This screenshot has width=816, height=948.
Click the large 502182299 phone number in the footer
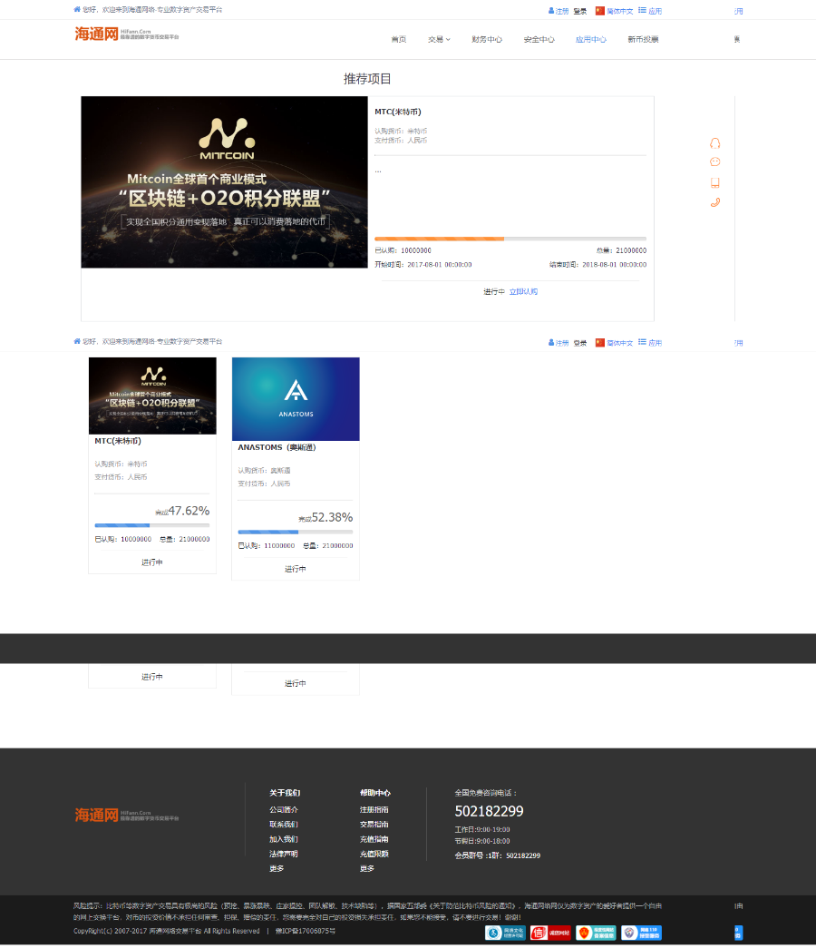coord(489,811)
